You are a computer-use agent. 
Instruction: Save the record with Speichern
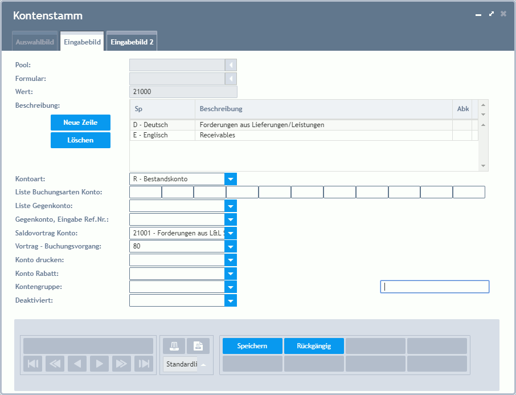[252, 346]
